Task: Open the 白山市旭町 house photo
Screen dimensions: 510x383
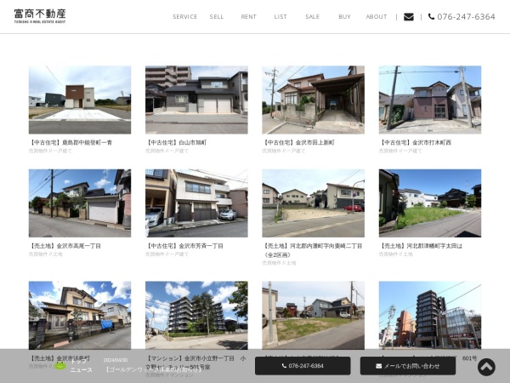Action: coord(196,100)
